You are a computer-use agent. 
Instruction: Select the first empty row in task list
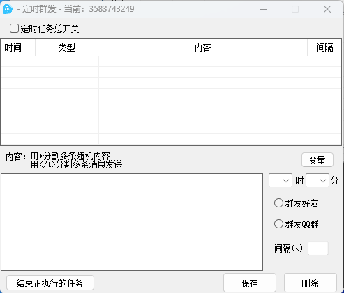coord(171,61)
